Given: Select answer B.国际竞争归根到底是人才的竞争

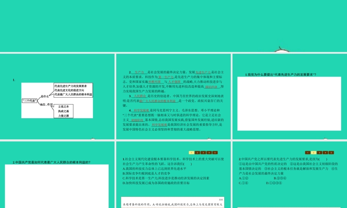Looking at the screenshot, I should coord(146,174).
